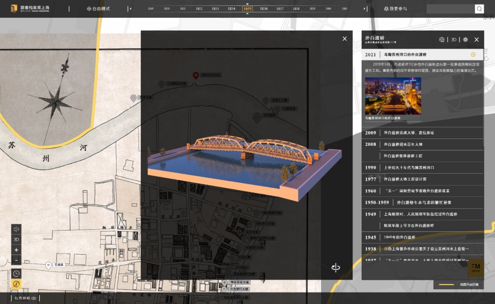Select year 1856 on the timeline
The image size is (495, 304).
tap(264, 9)
